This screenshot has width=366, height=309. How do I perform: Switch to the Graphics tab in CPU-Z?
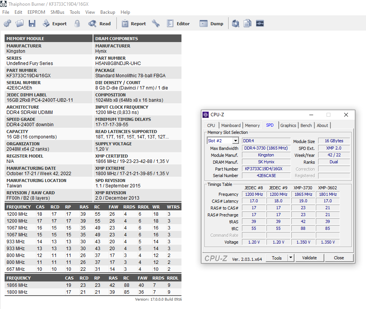288,125
